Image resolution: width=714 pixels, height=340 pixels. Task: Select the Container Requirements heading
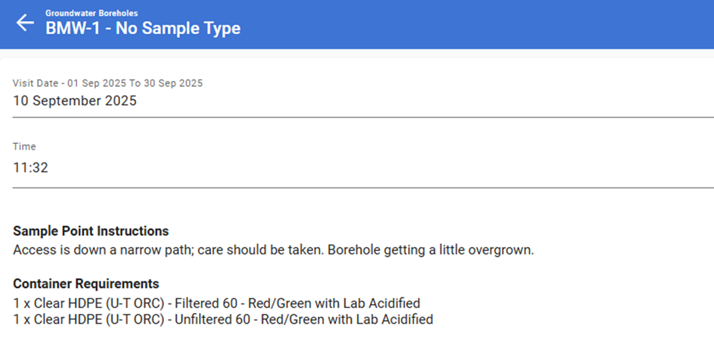86,284
